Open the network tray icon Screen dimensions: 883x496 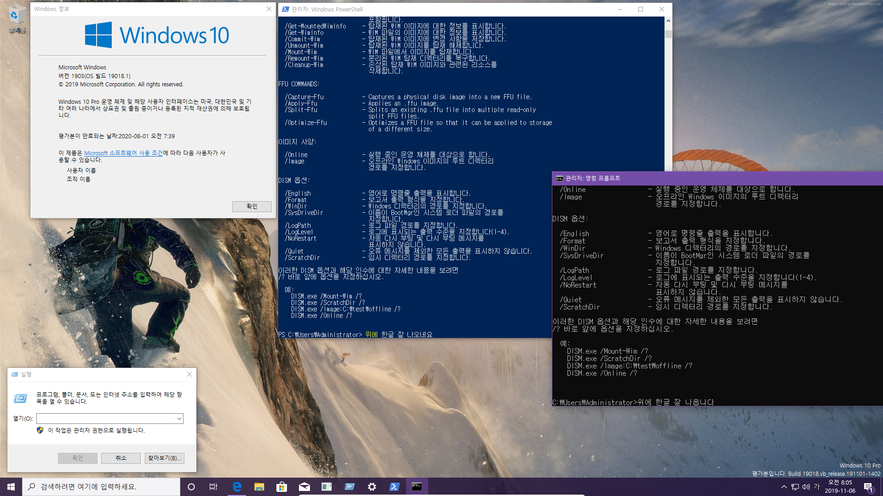(795, 487)
